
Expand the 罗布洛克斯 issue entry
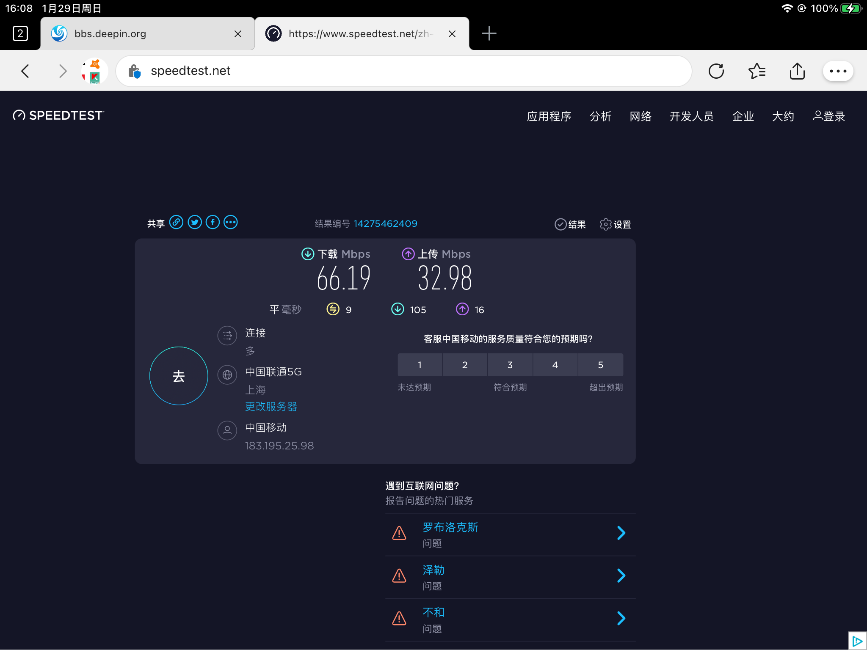[621, 533]
